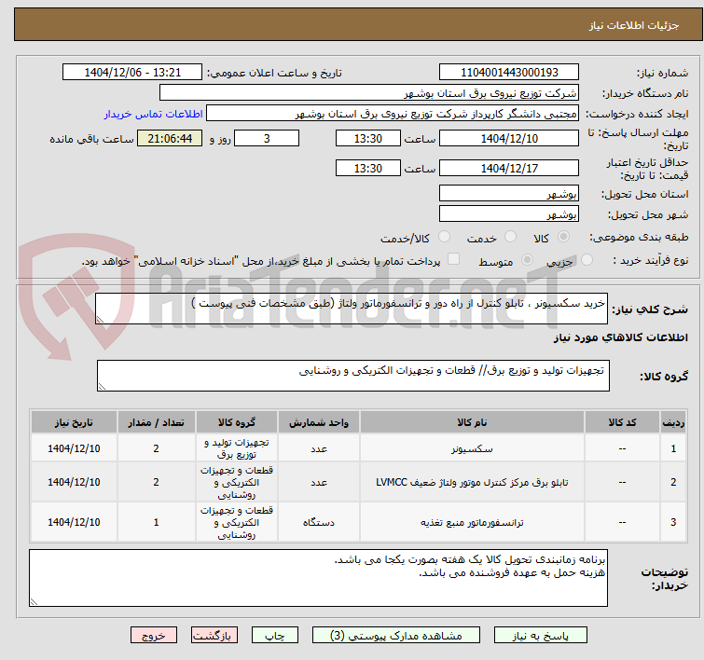This screenshot has width=704, height=660.
Task: Select the خدمت radio button
Action: pos(510,236)
